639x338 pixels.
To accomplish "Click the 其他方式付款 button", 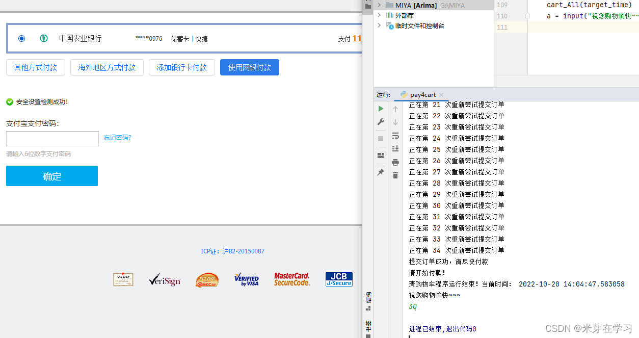I will 36,67.
